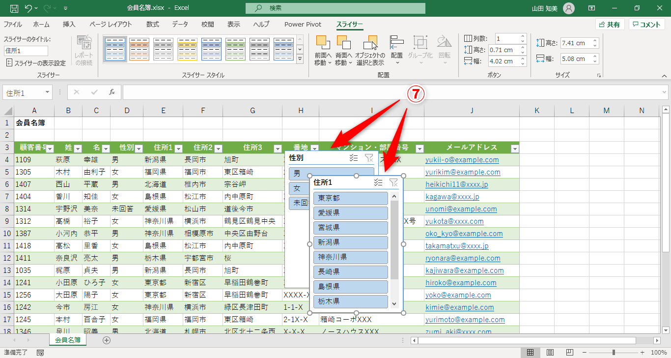Screen dimensions: 671x358
Task: Open the ribbon display options icon
Action: (x=592, y=8)
